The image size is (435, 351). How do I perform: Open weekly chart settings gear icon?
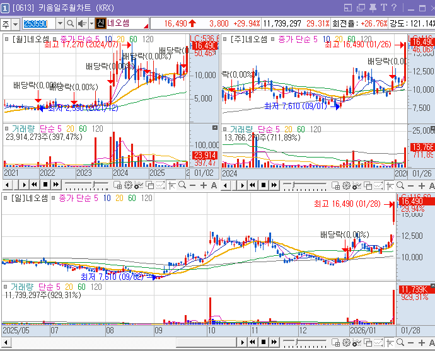(x=346, y=185)
